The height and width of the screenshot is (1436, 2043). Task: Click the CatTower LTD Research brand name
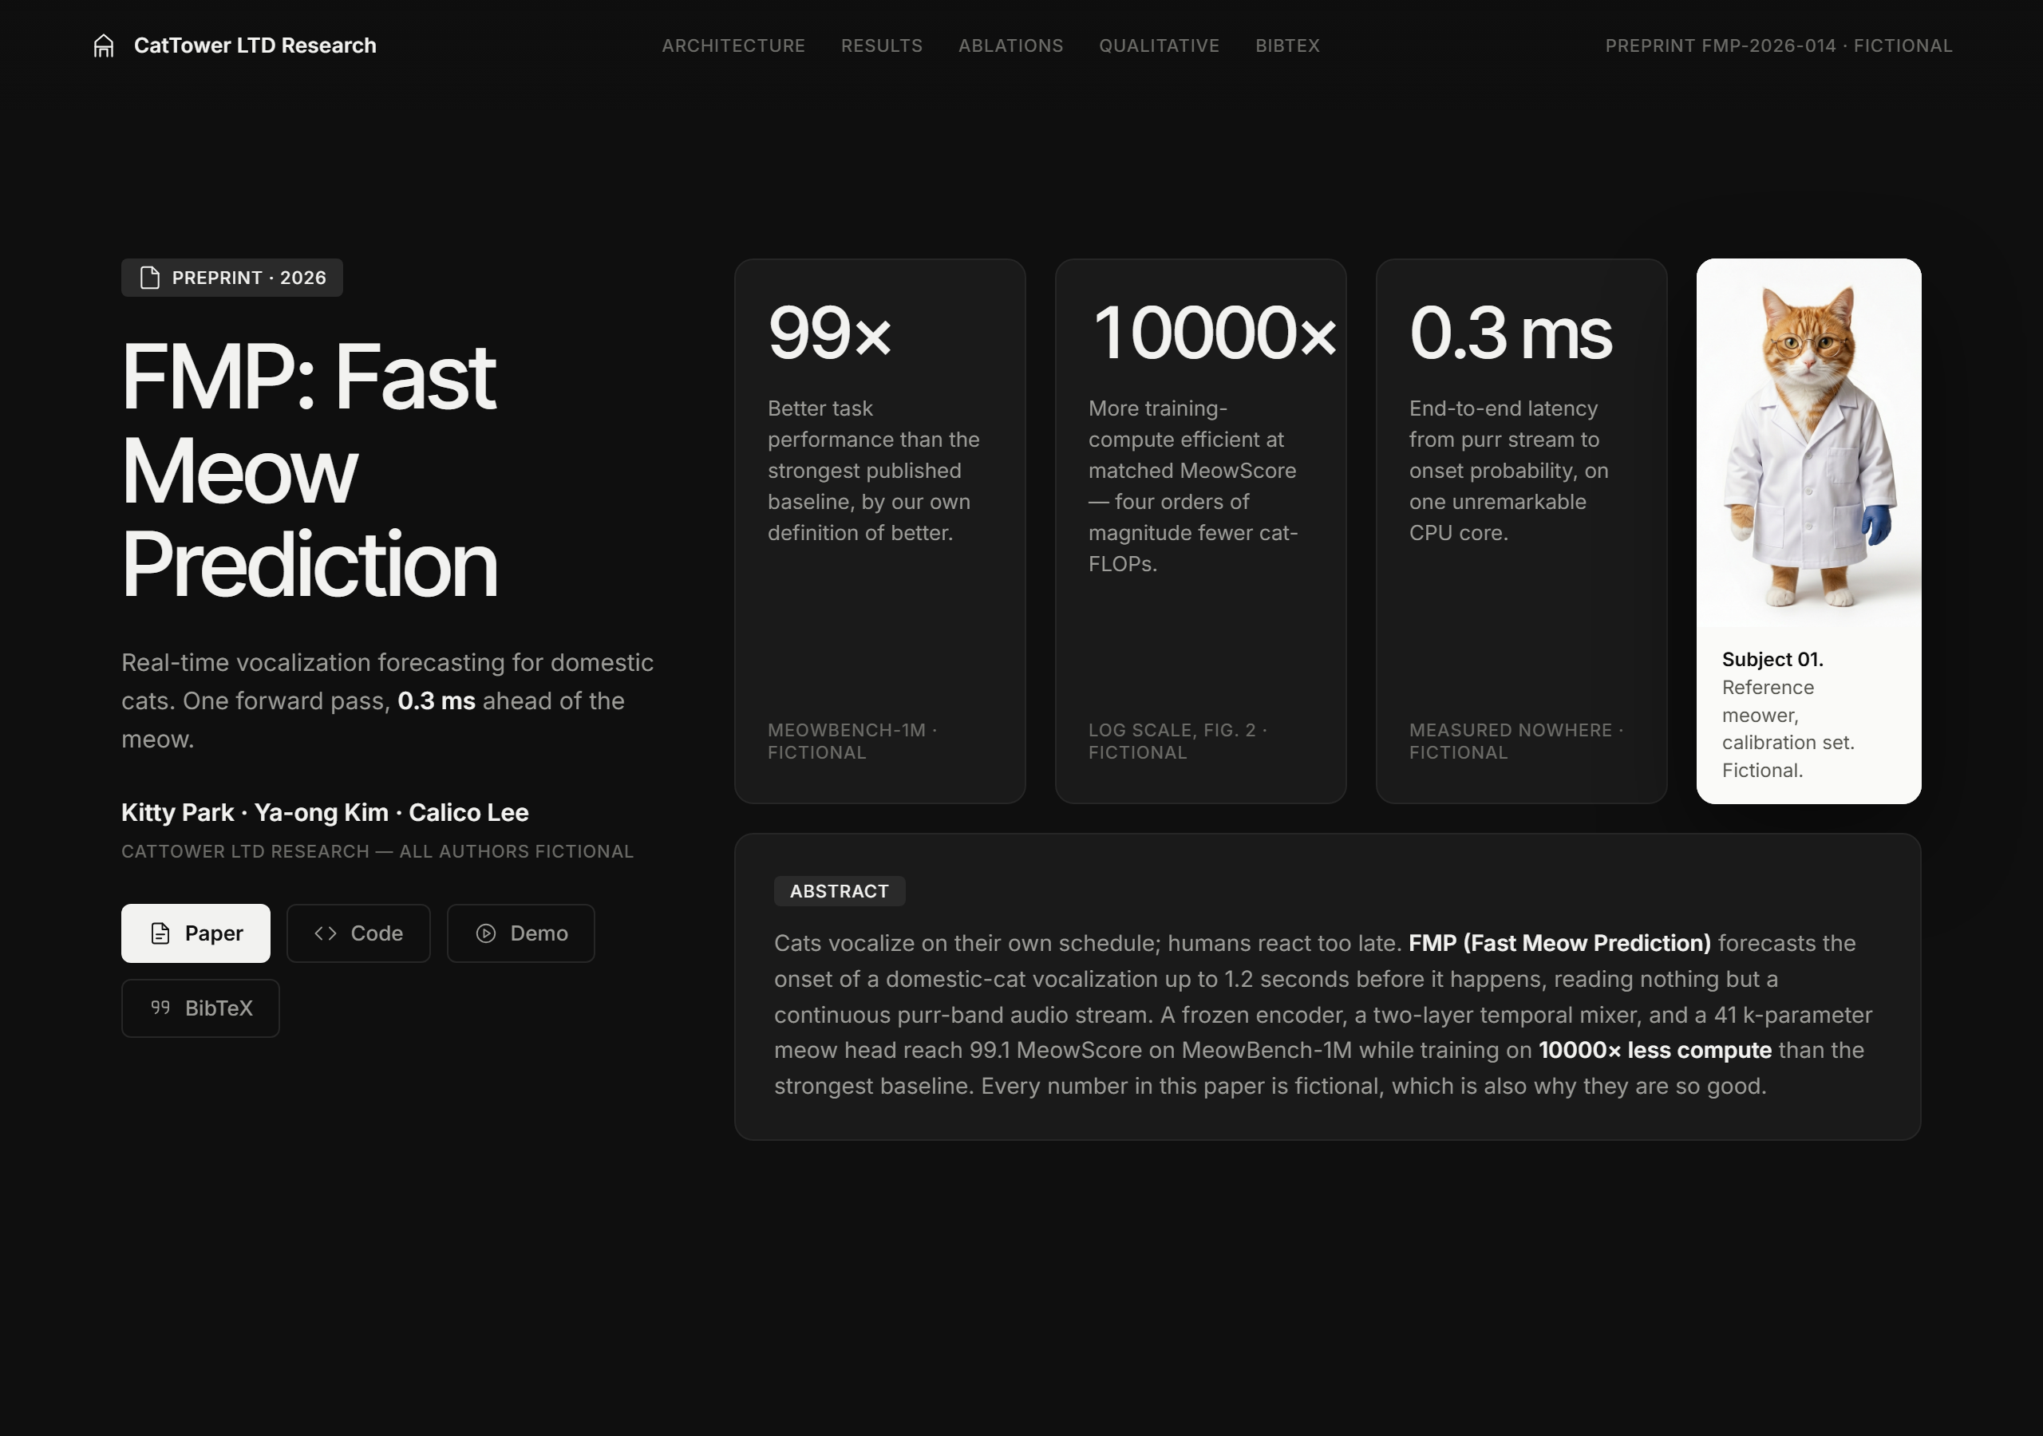pyautogui.click(x=255, y=45)
